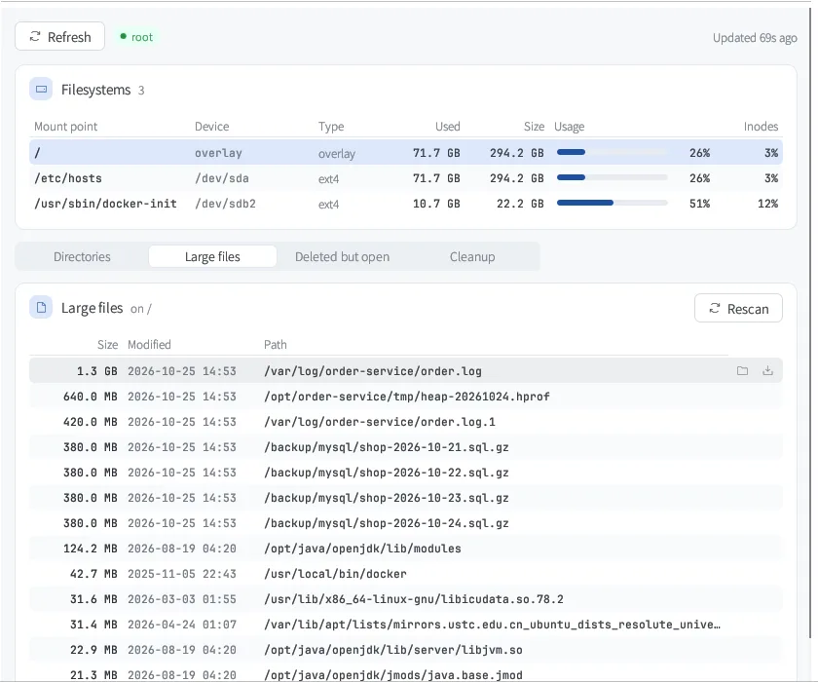Click the Updated 69s ago status text

coord(755,38)
